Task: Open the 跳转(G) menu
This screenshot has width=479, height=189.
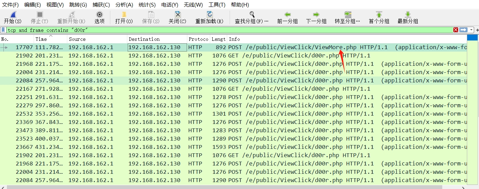Action: [x=78, y=5]
